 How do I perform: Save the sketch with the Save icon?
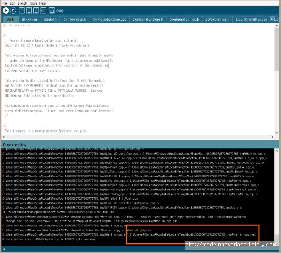36,11
